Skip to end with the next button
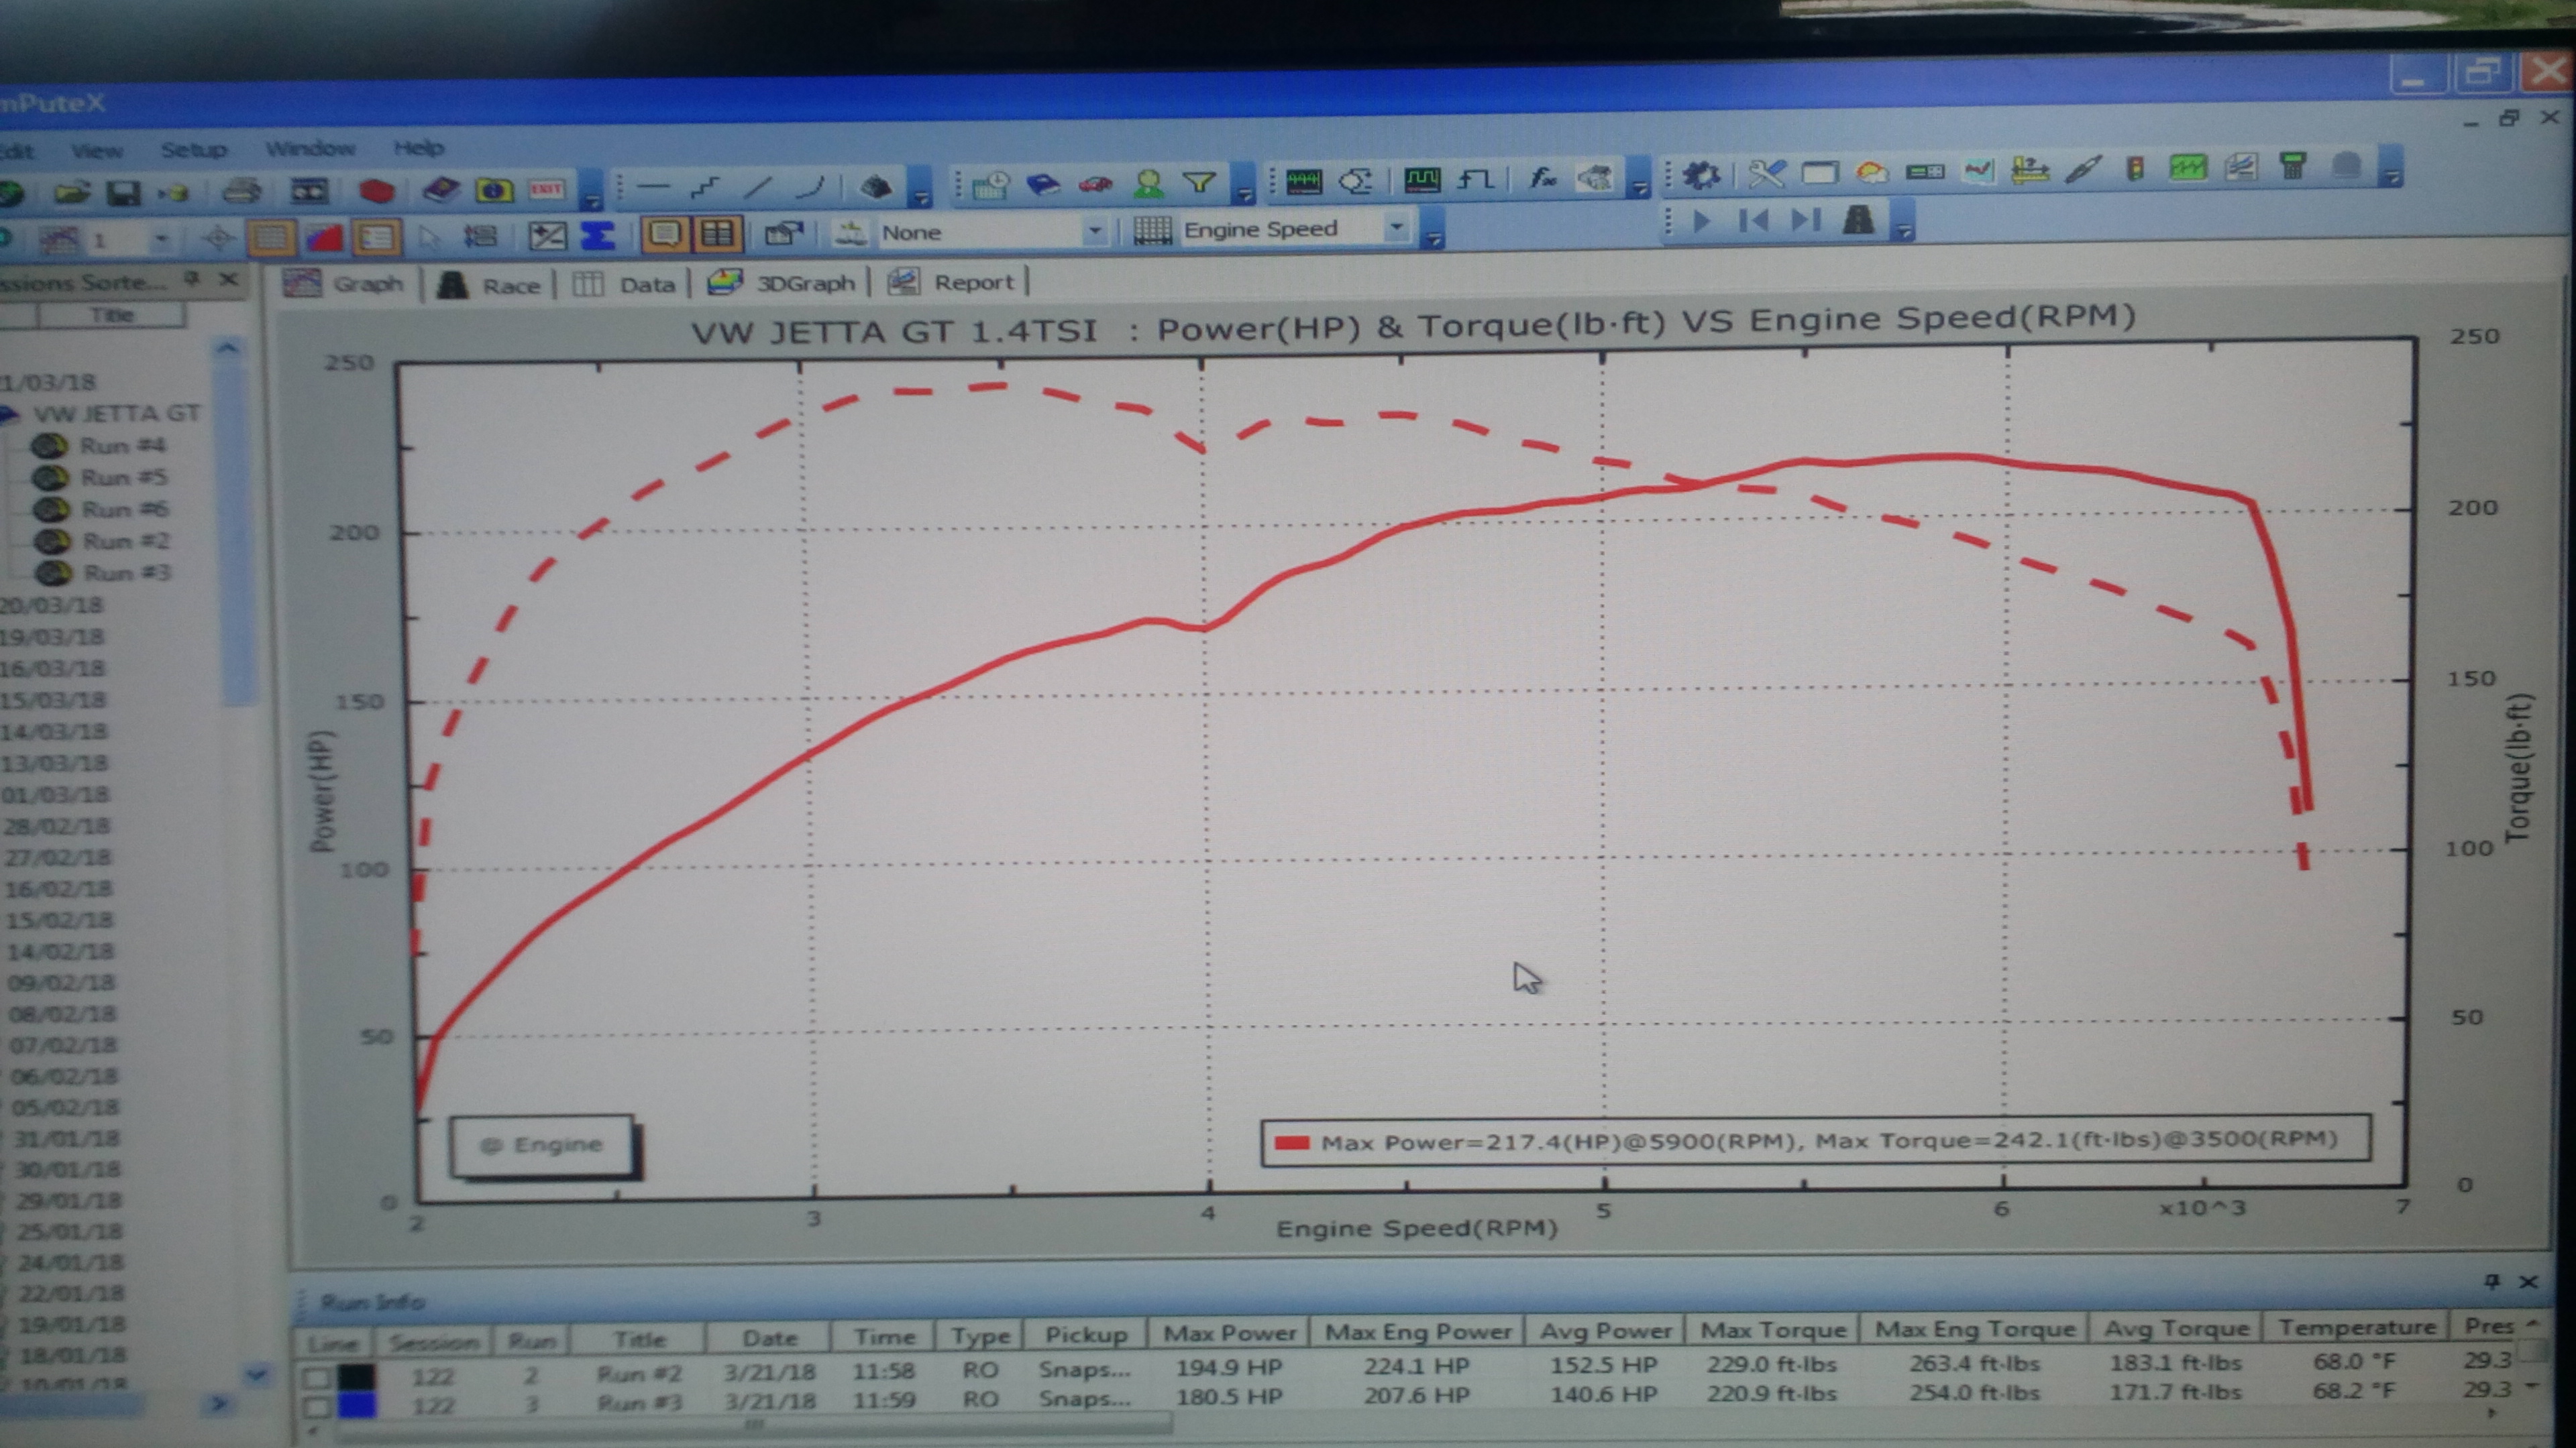 coord(1806,220)
